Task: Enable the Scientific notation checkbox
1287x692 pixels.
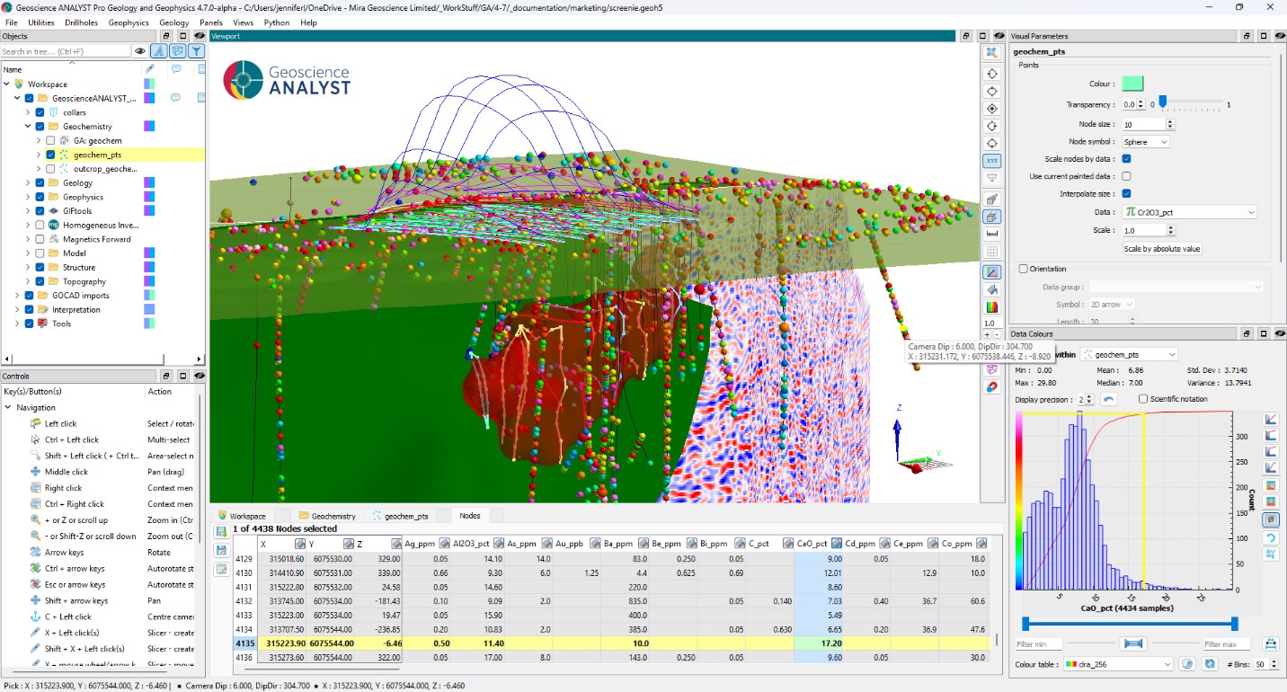Action: coord(1143,399)
